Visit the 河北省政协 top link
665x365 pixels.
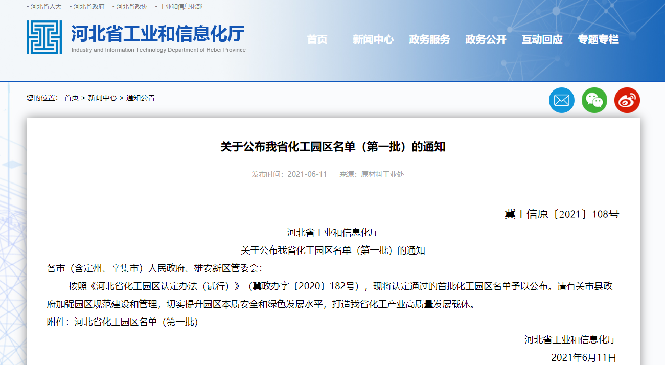pos(131,7)
